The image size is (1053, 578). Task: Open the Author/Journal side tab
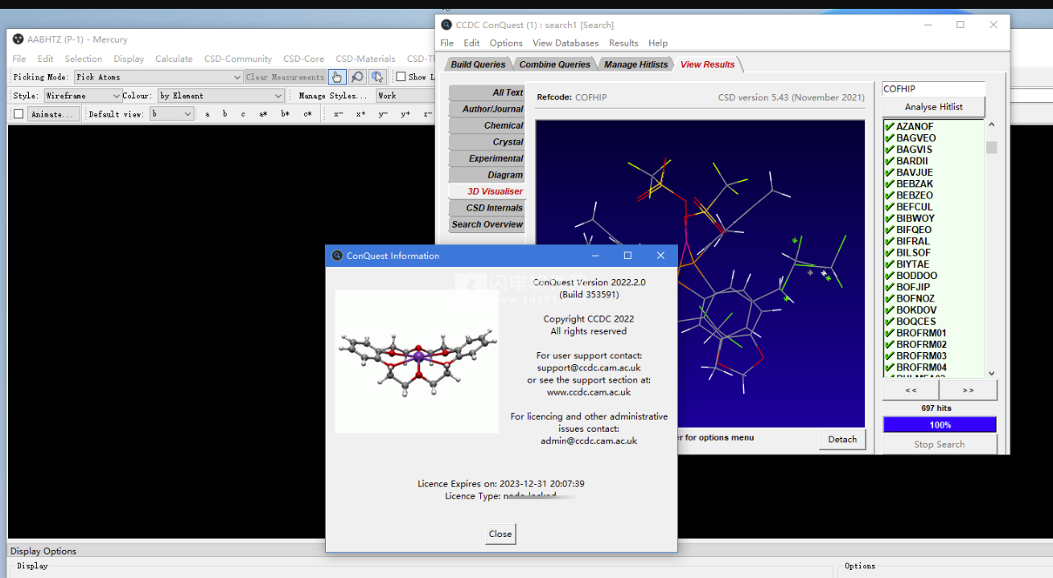pos(487,109)
